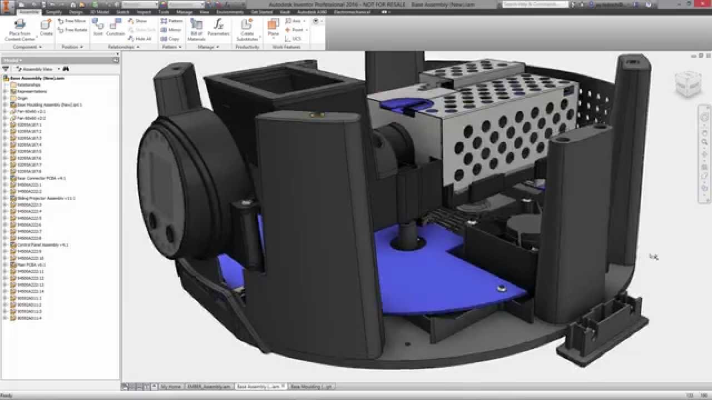712x400 pixels.
Task: Click the pan hand icon in navigation bar
Action: click(x=704, y=132)
